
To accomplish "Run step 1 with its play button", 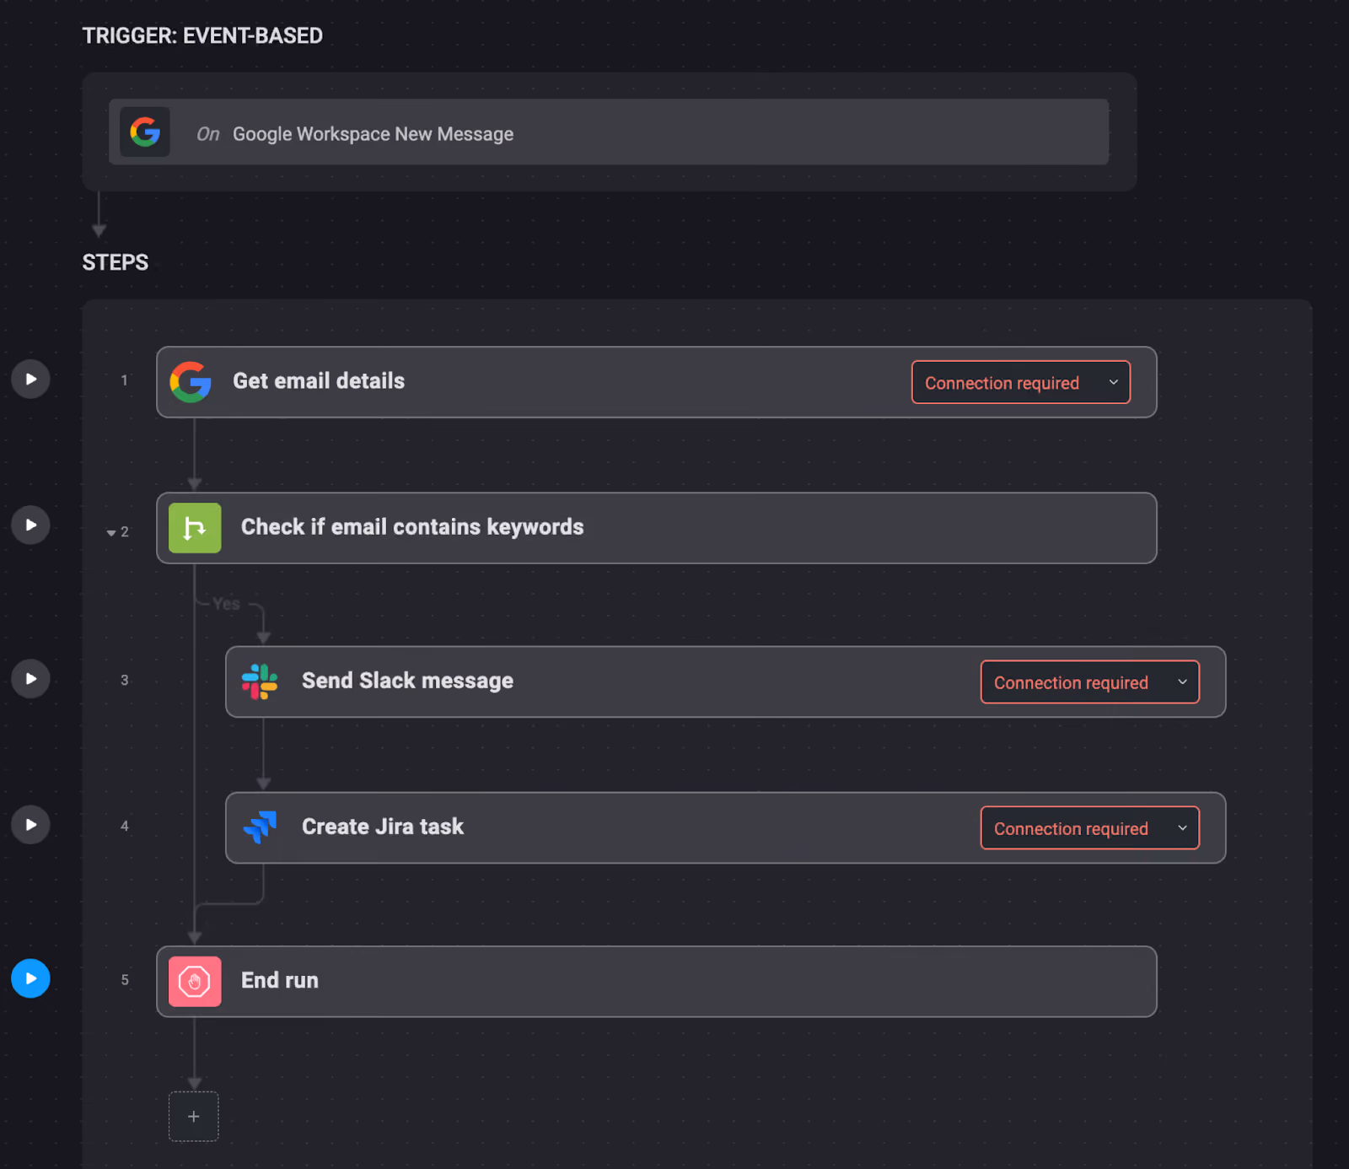I will tap(30, 380).
